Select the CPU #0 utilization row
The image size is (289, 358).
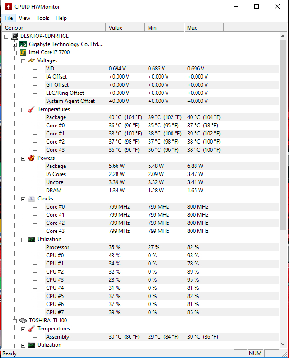tap(162, 256)
